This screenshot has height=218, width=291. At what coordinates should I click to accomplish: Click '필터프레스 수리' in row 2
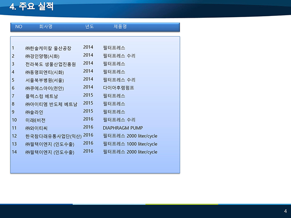click(119, 56)
